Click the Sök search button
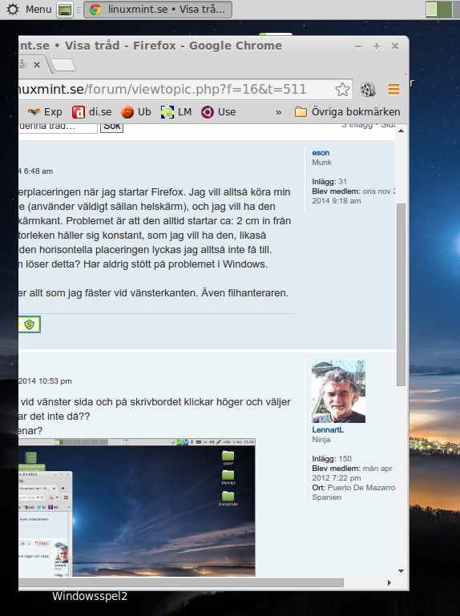Screen dimensions: 460x616 (x=112, y=126)
